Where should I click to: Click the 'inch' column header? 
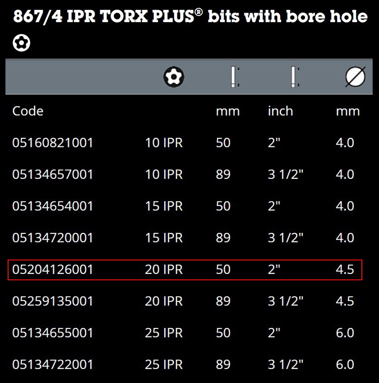[x=281, y=111]
